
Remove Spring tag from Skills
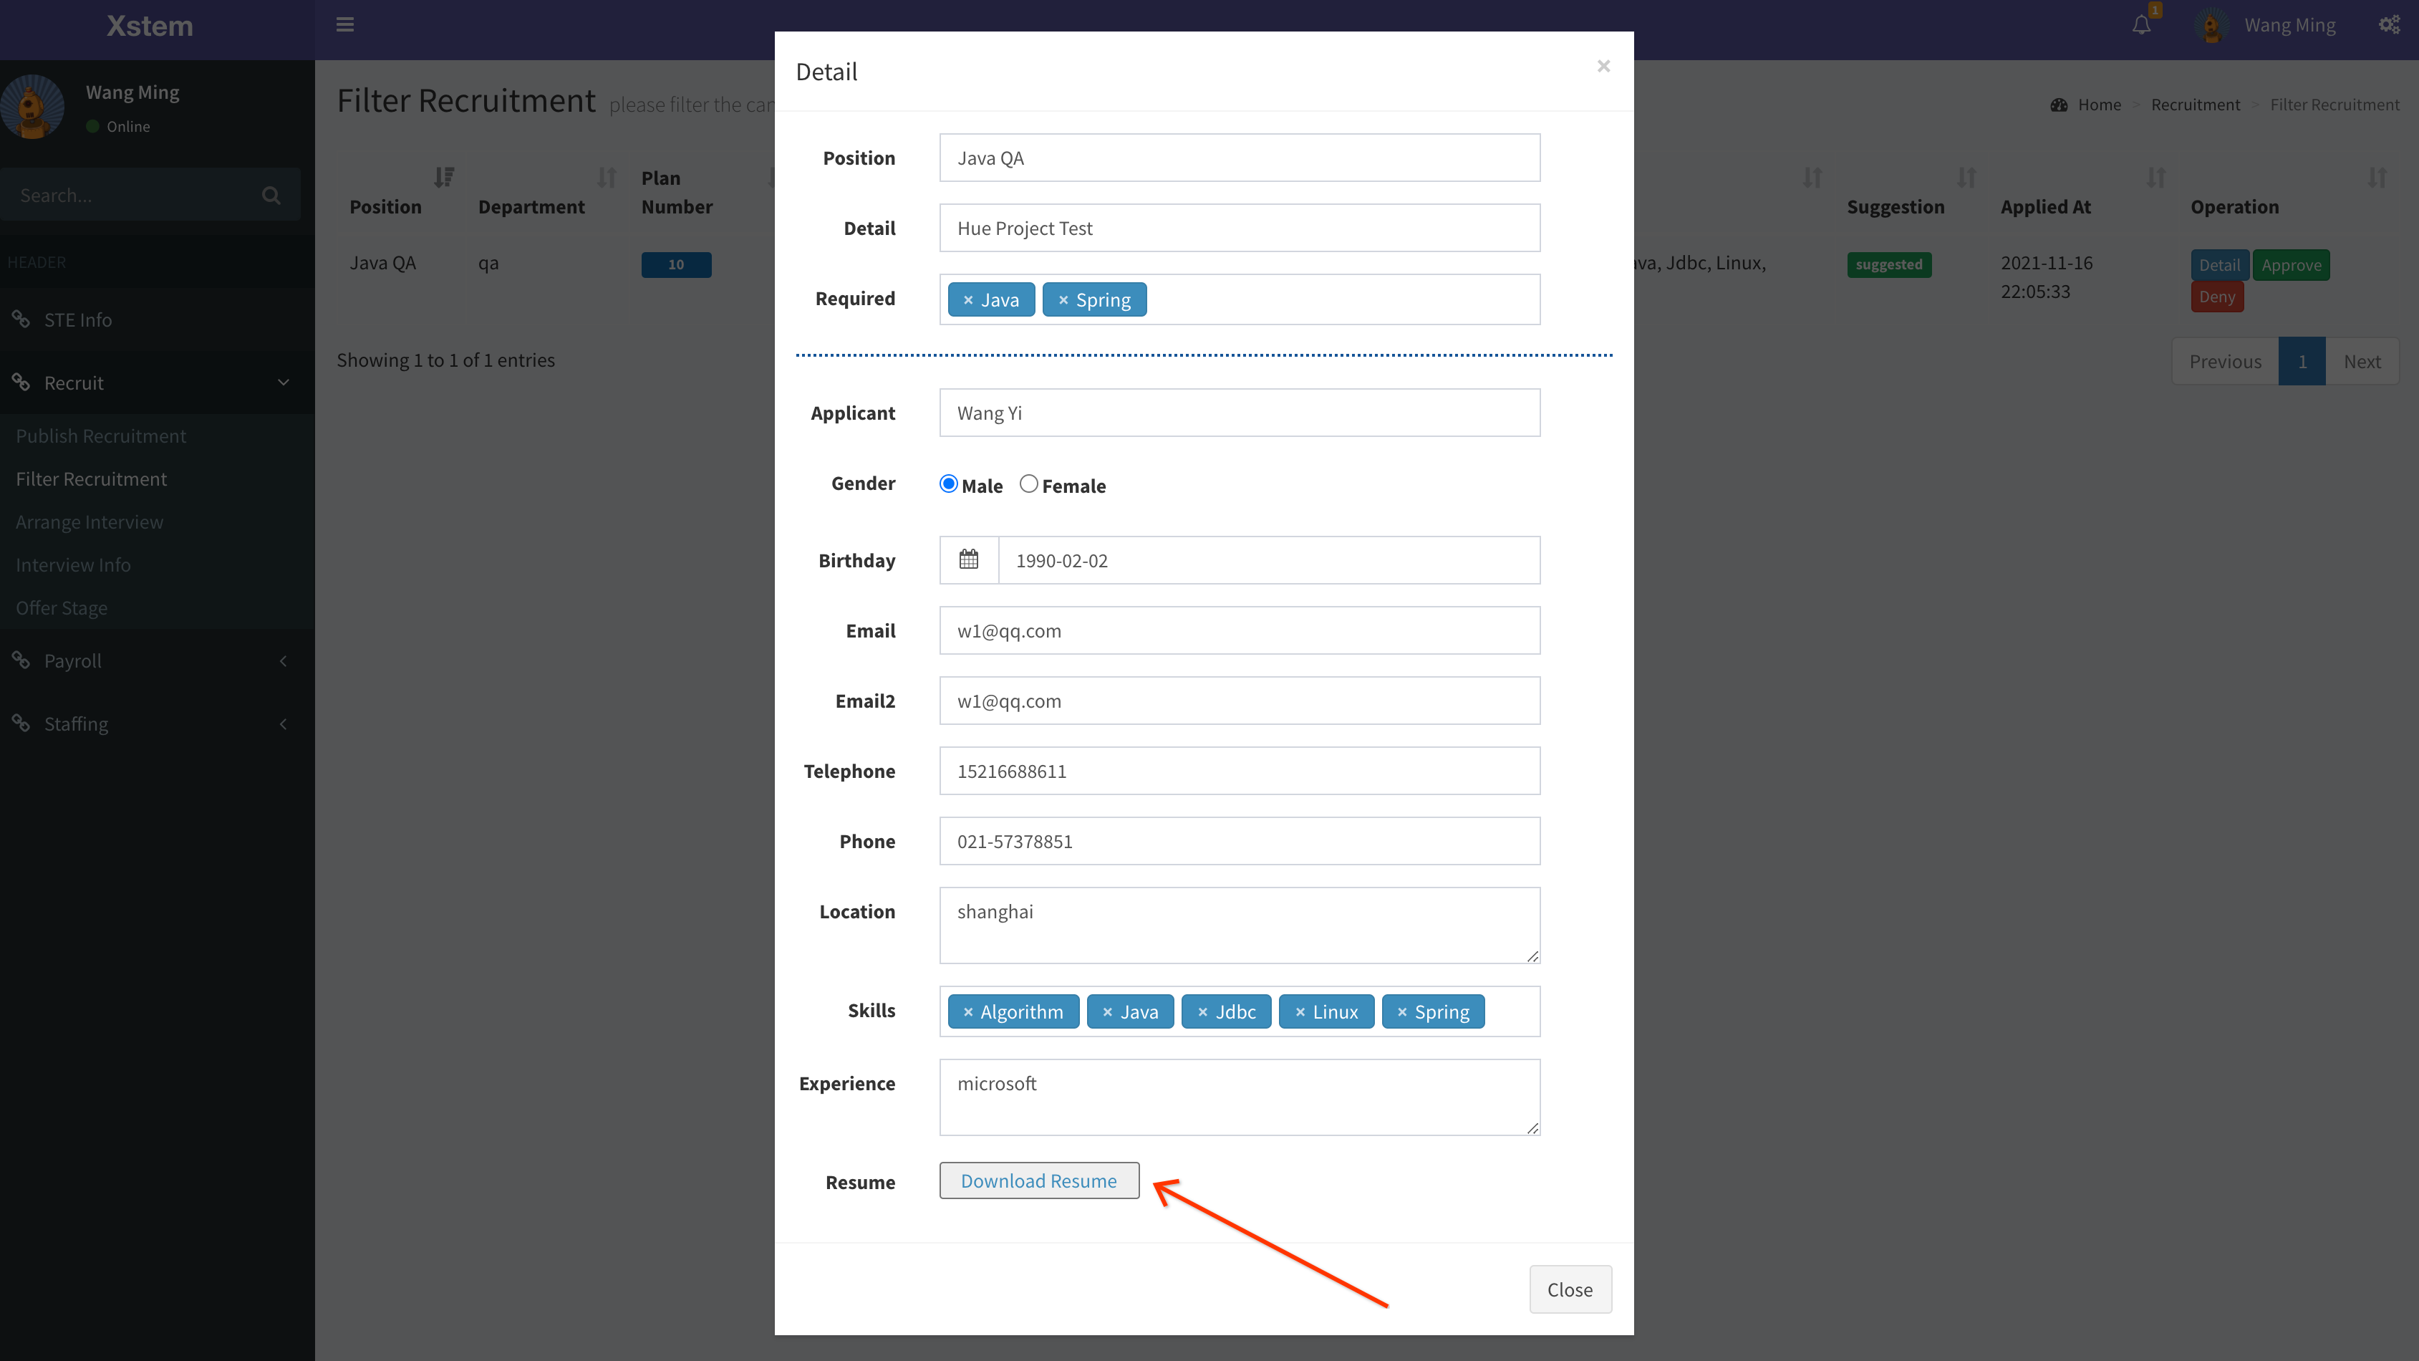tap(1402, 1013)
